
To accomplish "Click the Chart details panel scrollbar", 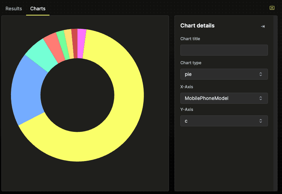I will 275,103.
